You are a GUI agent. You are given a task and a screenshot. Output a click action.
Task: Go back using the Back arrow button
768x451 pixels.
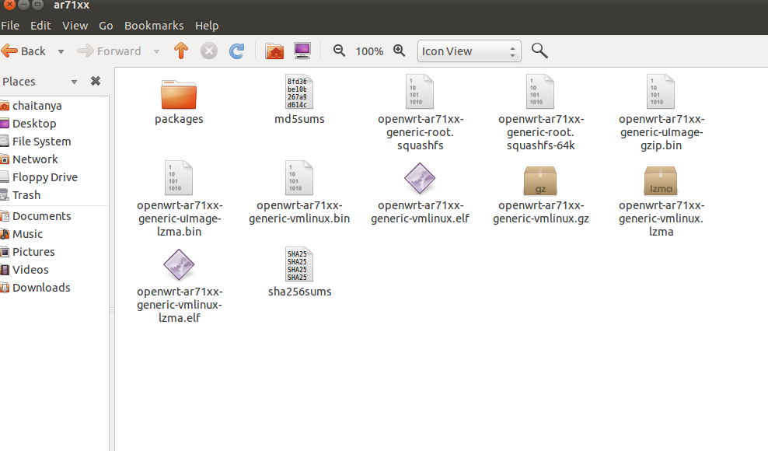(x=23, y=51)
